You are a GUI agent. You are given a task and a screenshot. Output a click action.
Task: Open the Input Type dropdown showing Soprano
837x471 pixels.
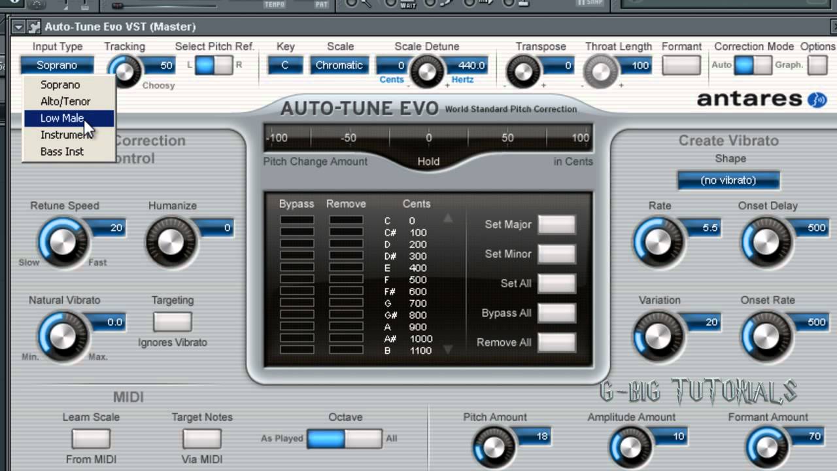pyautogui.click(x=57, y=65)
